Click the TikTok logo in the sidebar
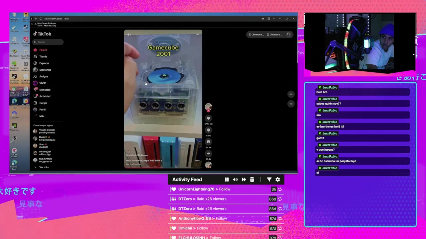The width and height of the screenshot is (426, 239). (x=42, y=34)
